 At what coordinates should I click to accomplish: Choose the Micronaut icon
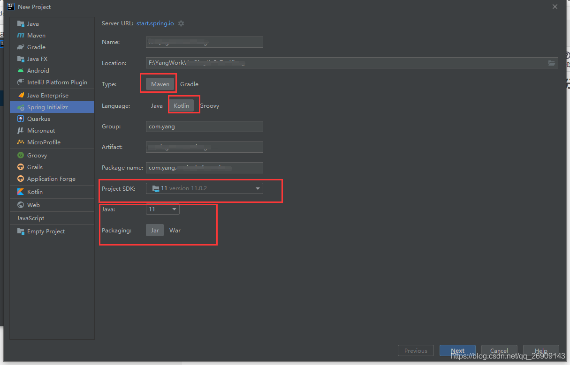(x=21, y=130)
